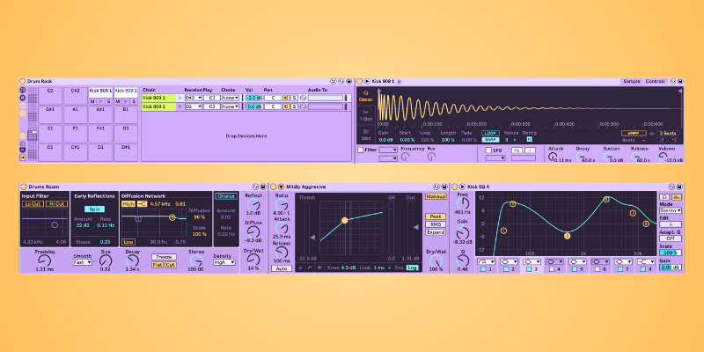Image resolution: width=704 pixels, height=352 pixels.
Task: Select Slice playback mode
Action: point(366,135)
